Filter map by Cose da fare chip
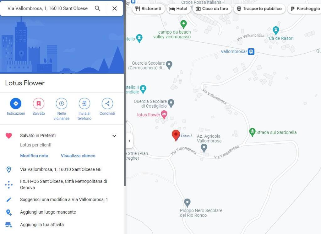 [x=212, y=9]
